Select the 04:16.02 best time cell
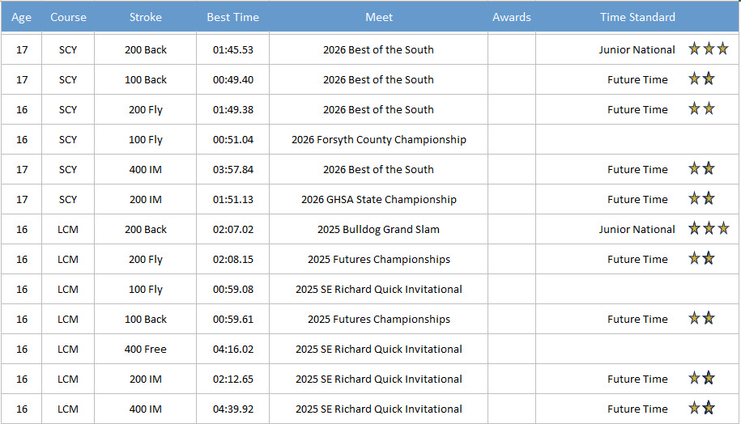The width and height of the screenshot is (741, 424). point(233,349)
